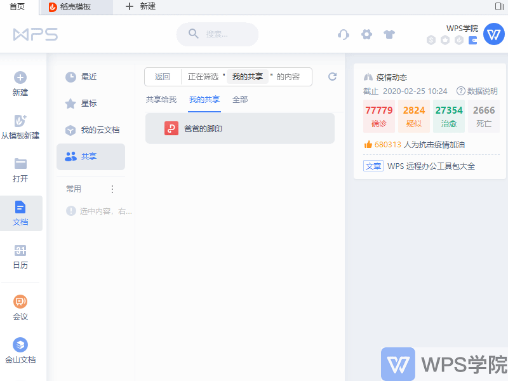Screen dimensions: 508x381
Task: Open the settings gear icon
Action: click(366, 34)
